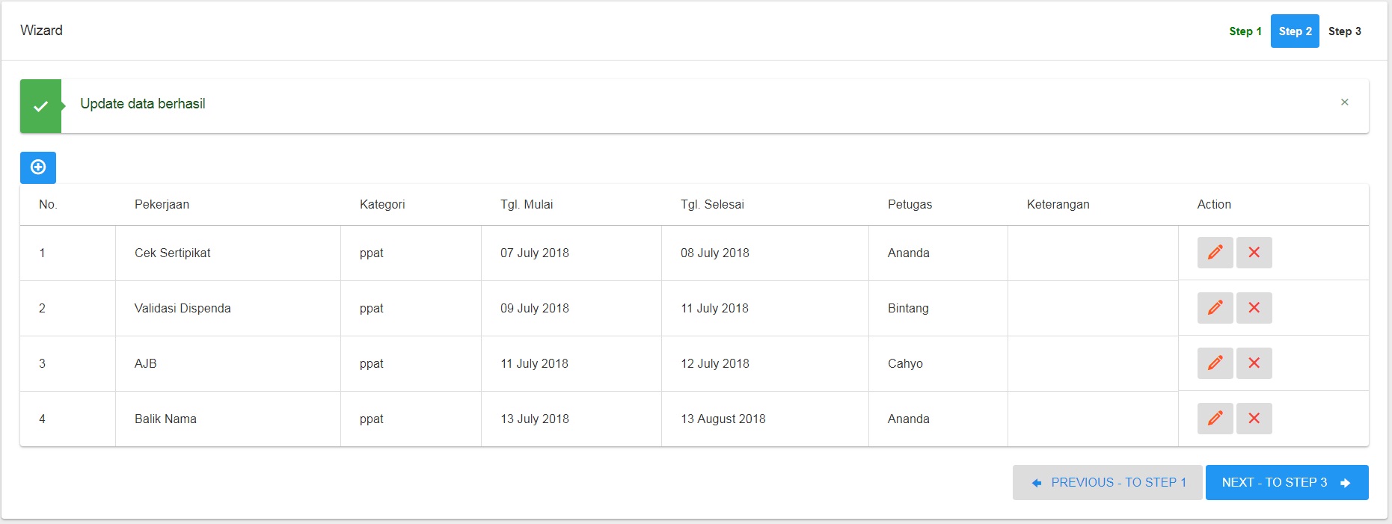This screenshot has height=524, width=1392.
Task: Switch to Step 3 tab
Action: click(1344, 31)
